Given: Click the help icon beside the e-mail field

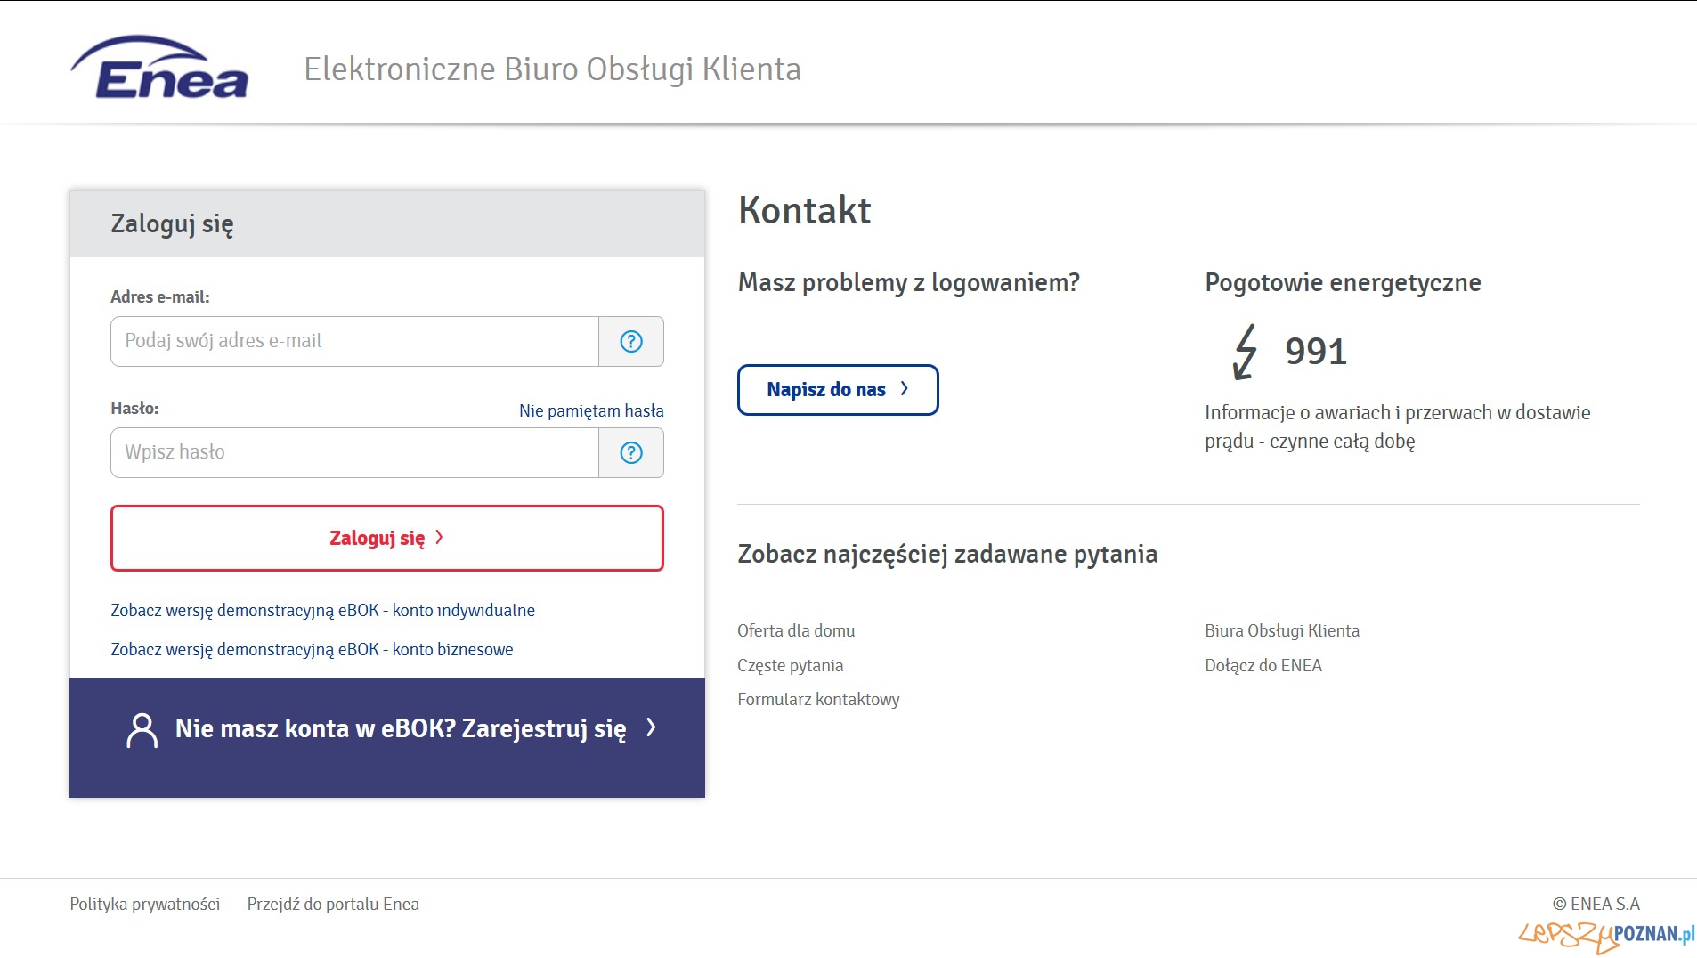Looking at the screenshot, I should pyautogui.click(x=631, y=341).
